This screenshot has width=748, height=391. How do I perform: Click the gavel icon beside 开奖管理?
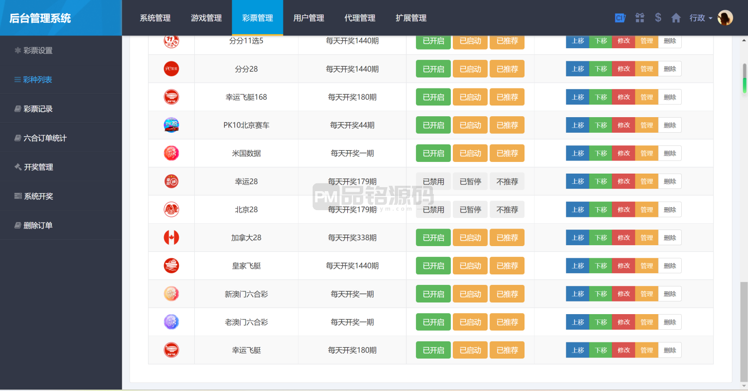point(18,167)
